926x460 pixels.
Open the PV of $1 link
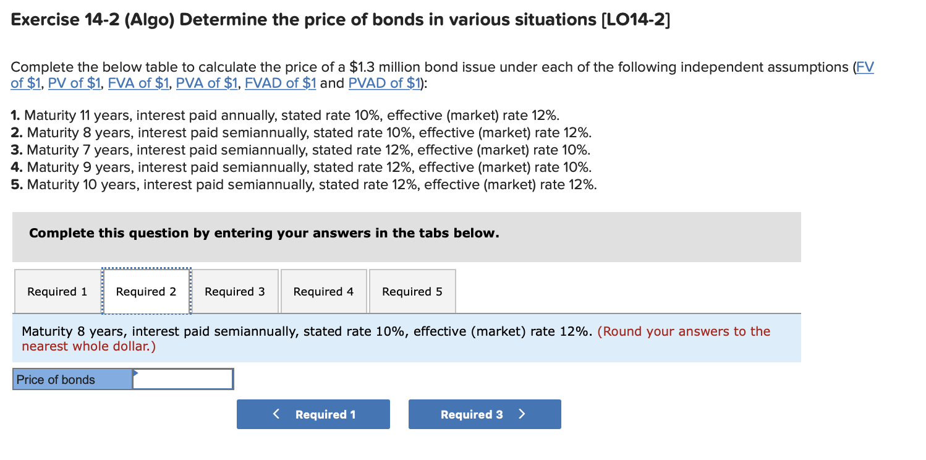(x=74, y=83)
